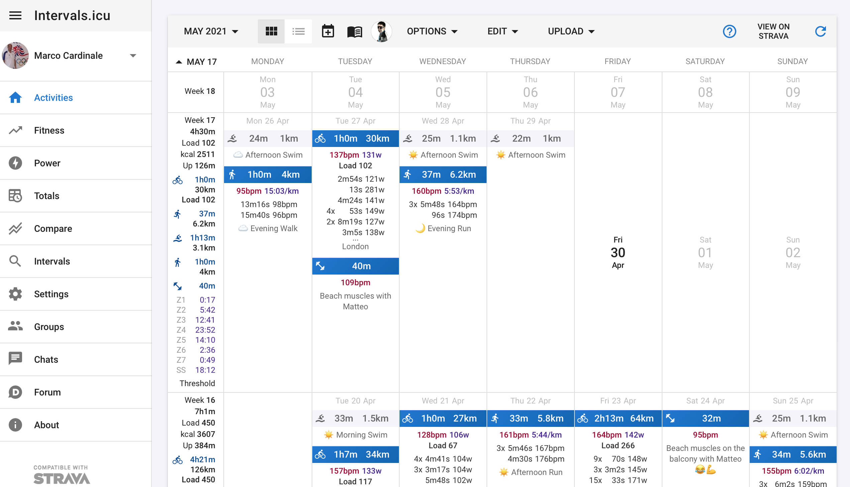Open Power page from sidebar
Viewport: 850px width, 487px height.
click(47, 163)
